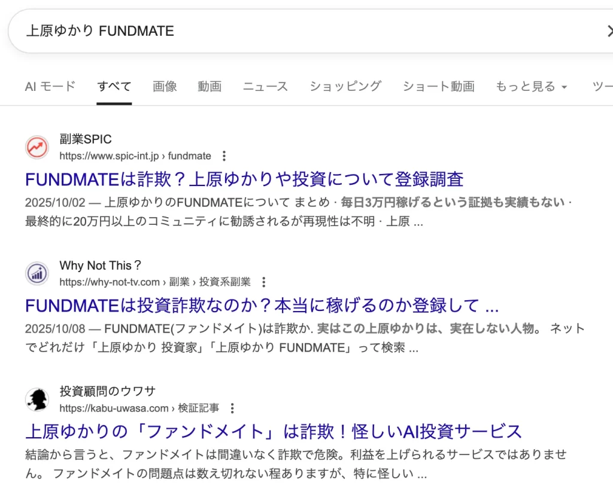Click the Why Not This？ favicon
The width and height of the screenshot is (613, 491).
tap(37, 273)
